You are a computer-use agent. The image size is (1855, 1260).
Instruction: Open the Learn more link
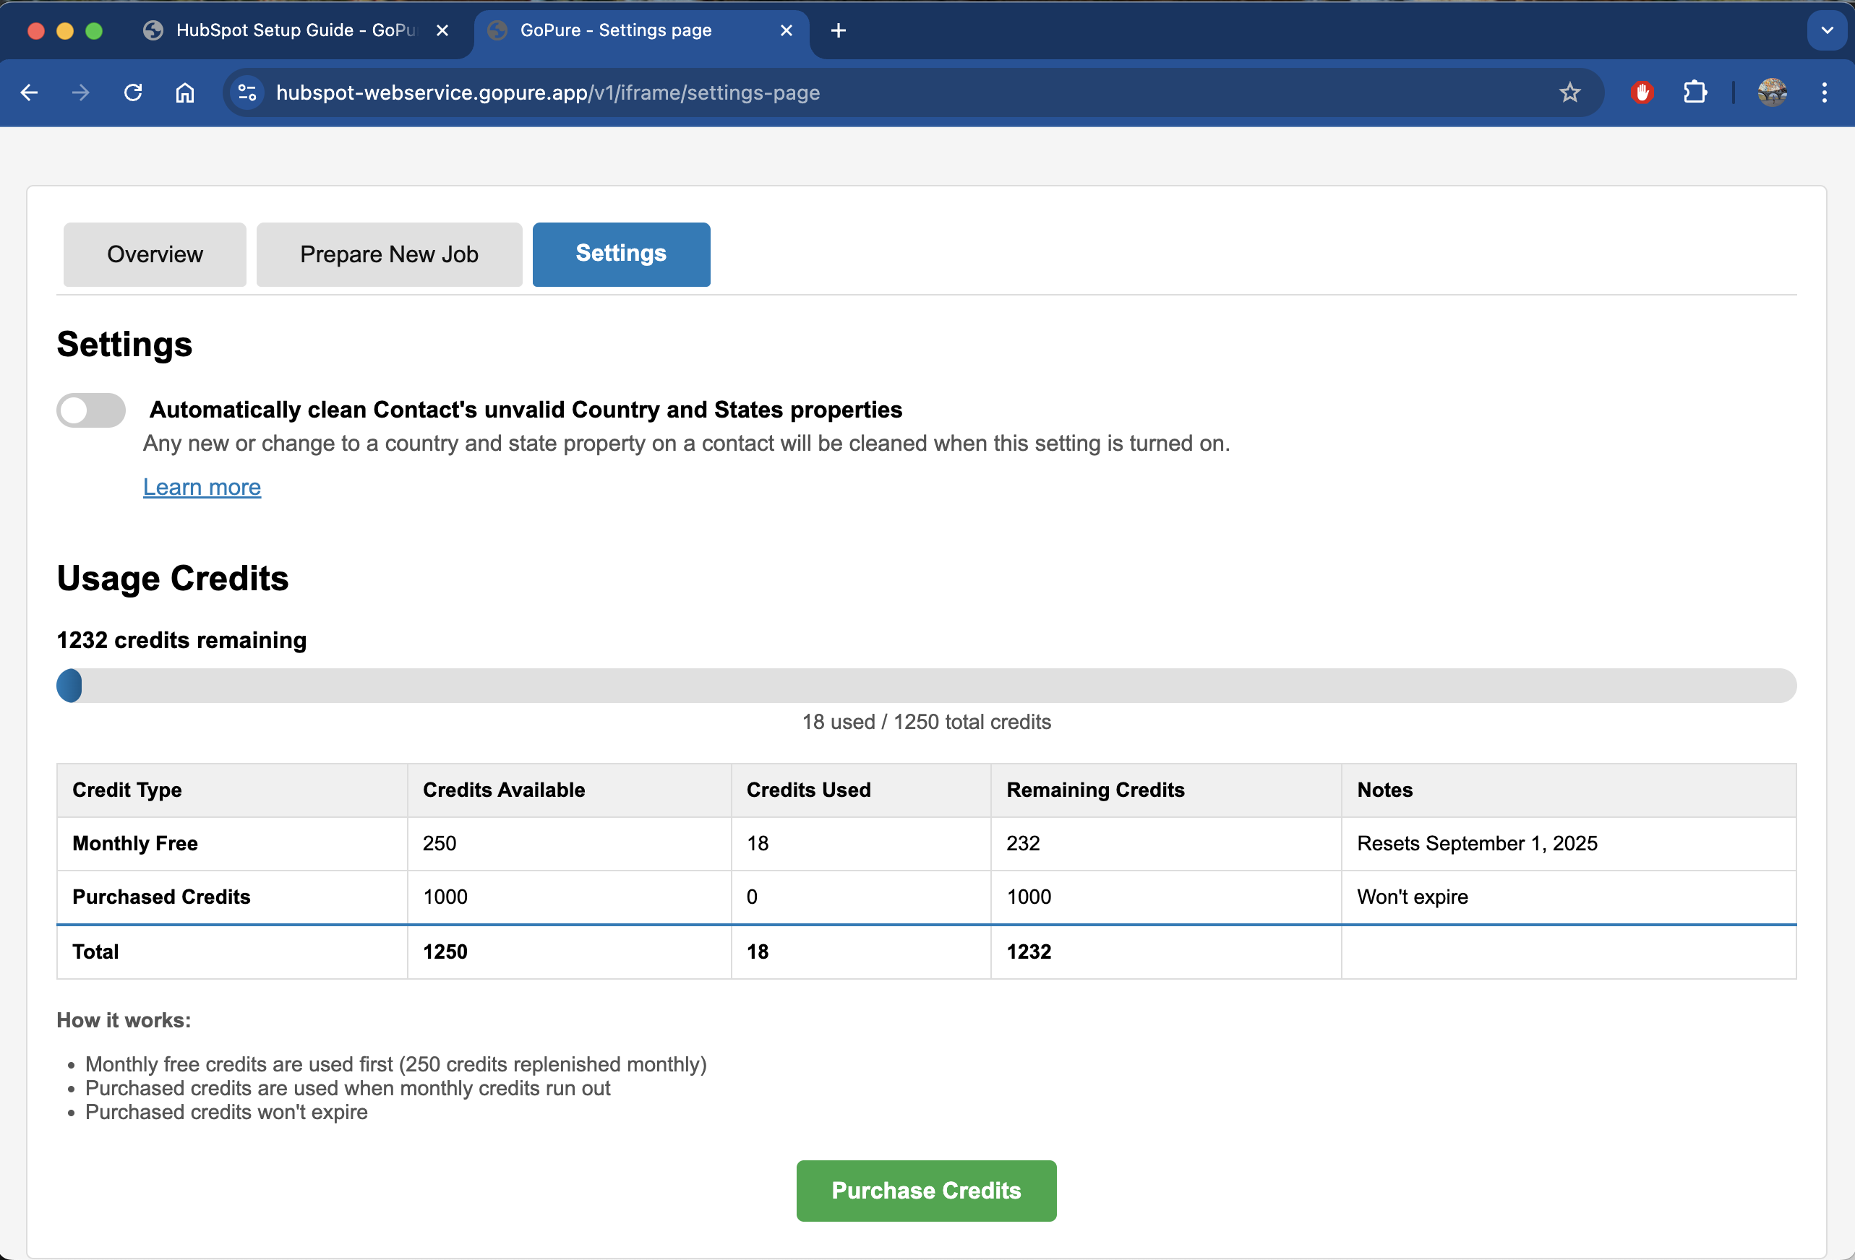coord(202,487)
